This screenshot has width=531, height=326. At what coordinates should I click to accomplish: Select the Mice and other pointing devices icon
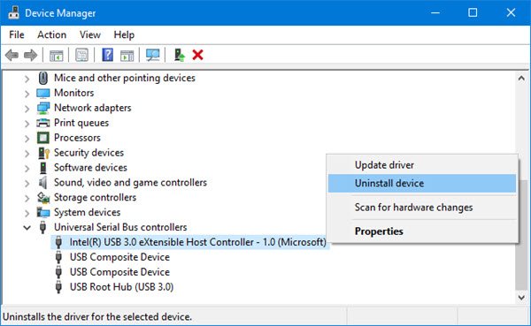[x=43, y=78]
